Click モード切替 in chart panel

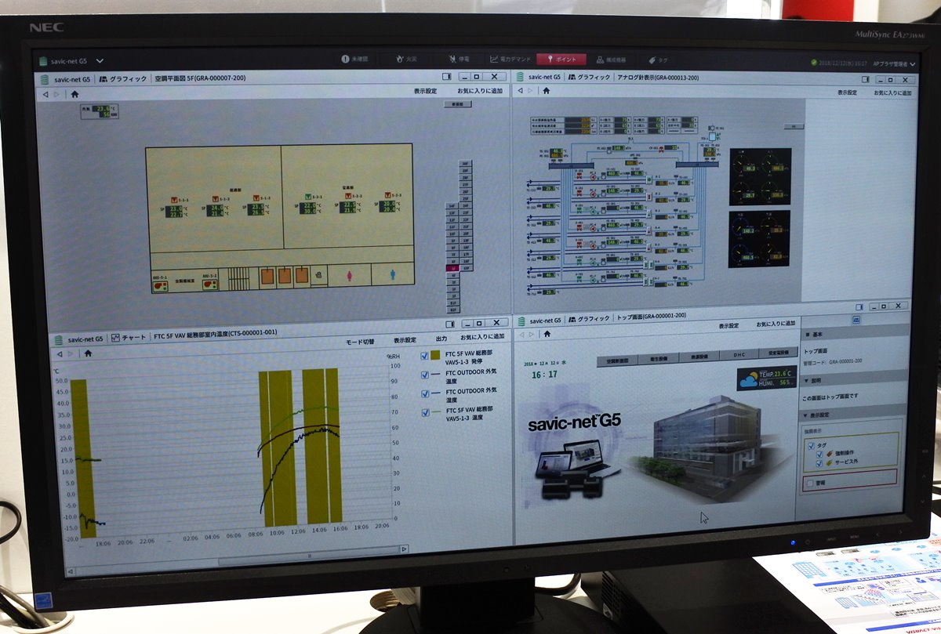(360, 342)
